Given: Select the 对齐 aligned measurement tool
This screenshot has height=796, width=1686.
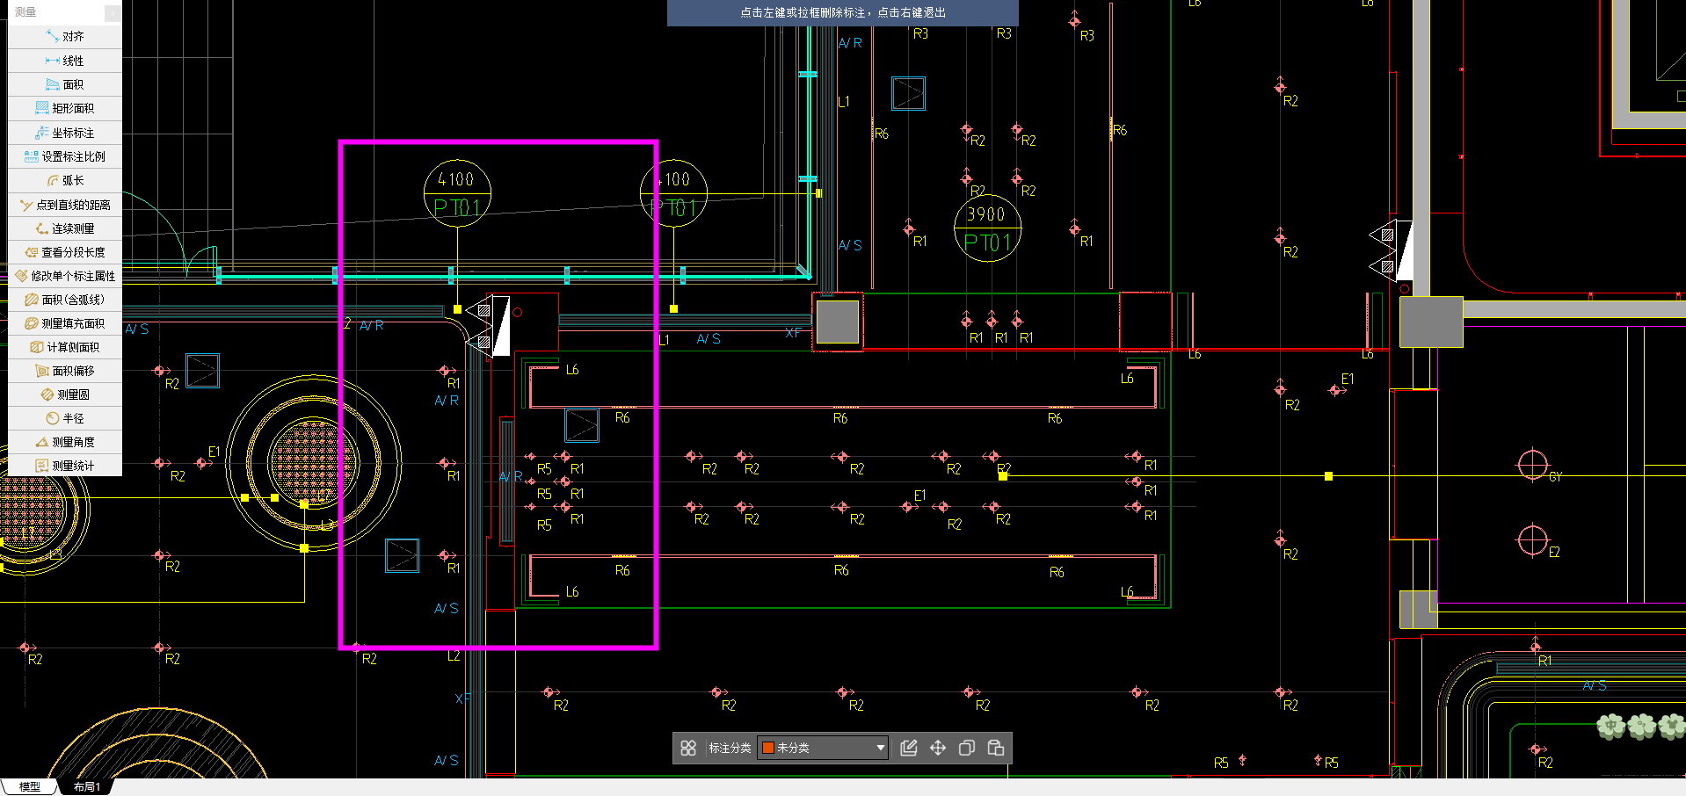Looking at the screenshot, I should pyautogui.click(x=65, y=37).
